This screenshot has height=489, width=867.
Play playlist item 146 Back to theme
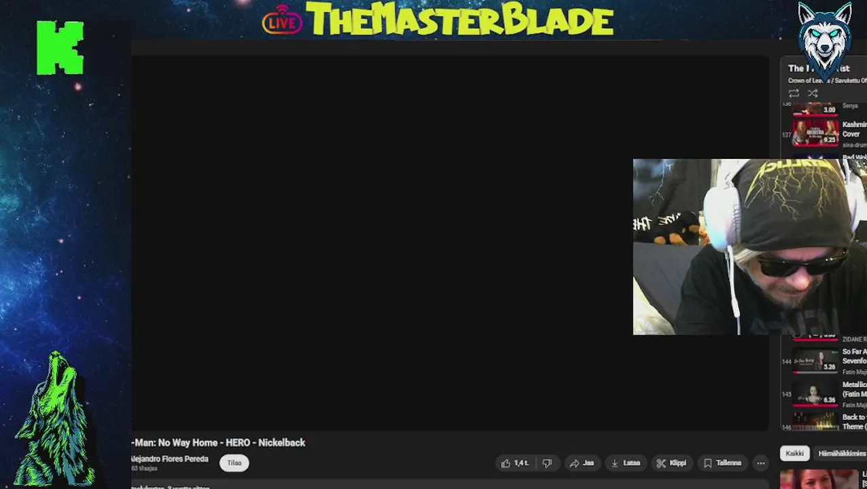pyautogui.click(x=826, y=422)
